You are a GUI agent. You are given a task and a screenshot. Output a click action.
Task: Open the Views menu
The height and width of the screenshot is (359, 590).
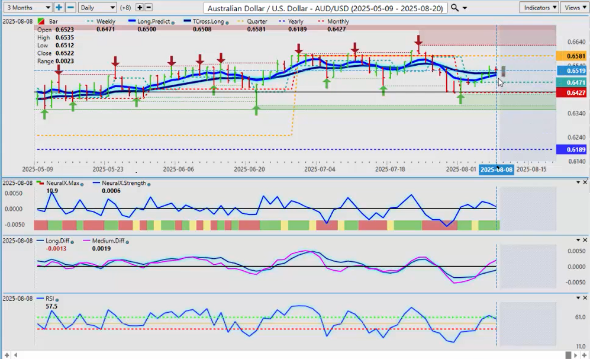(x=574, y=8)
